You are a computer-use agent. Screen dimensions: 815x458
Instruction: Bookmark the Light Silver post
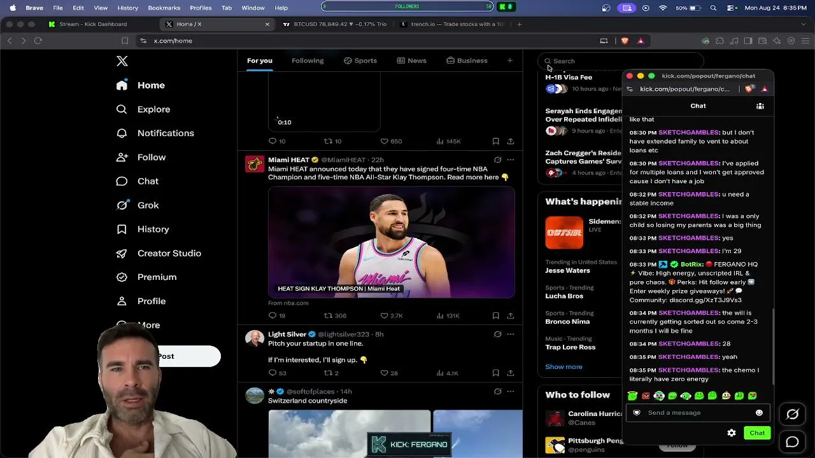pos(495,373)
